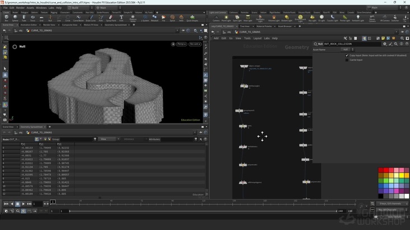Viewport: 410px width, 230px height.
Task: Add a Point Light from shelf
Action: pyautogui.click(x=226, y=17)
